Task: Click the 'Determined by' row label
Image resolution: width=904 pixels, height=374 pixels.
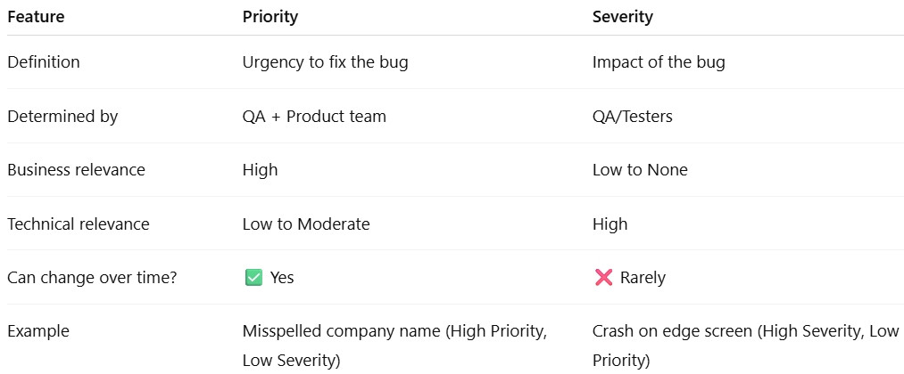Action: pos(62,117)
